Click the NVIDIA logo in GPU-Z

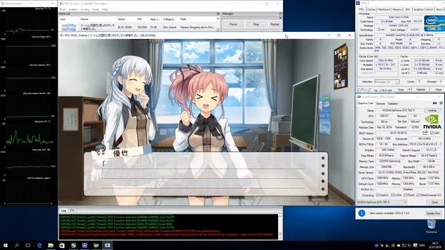coord(432,122)
